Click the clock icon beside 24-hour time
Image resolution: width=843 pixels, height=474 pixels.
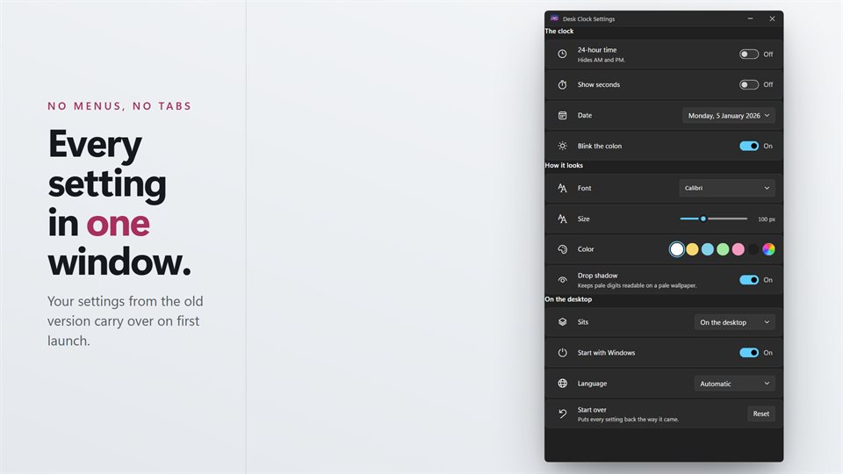(x=562, y=54)
